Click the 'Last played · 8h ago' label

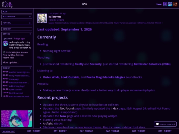pos(57,14)
